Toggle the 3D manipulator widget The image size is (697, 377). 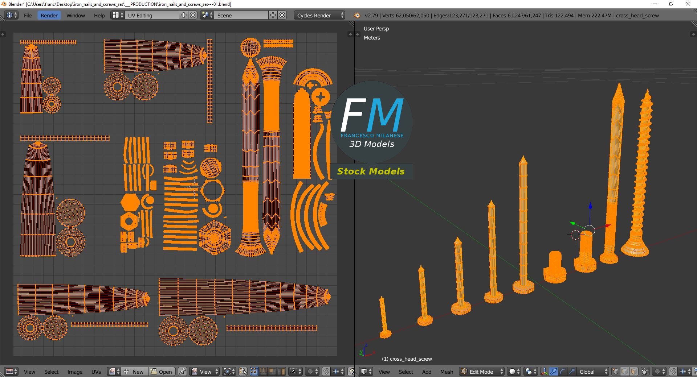(x=545, y=372)
